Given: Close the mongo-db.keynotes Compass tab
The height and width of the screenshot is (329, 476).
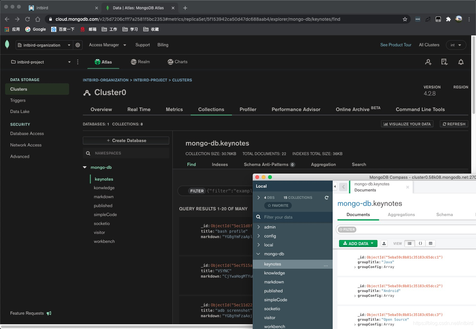Looking at the screenshot, I should [408, 187].
